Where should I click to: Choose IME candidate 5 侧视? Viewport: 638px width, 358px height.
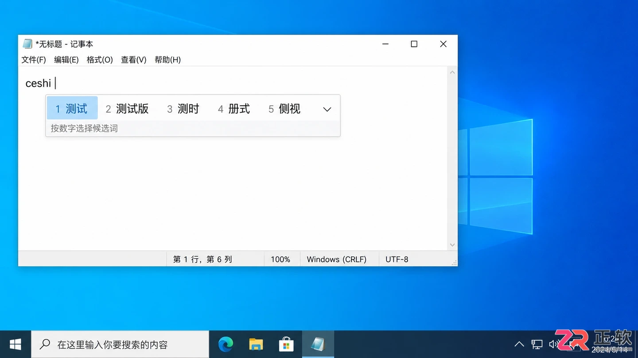click(284, 109)
